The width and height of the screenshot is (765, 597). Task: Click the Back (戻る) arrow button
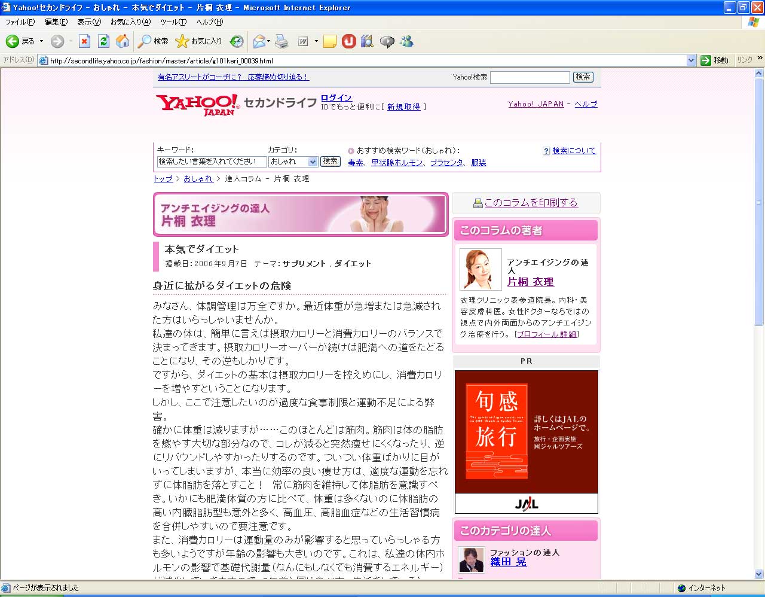pyautogui.click(x=13, y=41)
